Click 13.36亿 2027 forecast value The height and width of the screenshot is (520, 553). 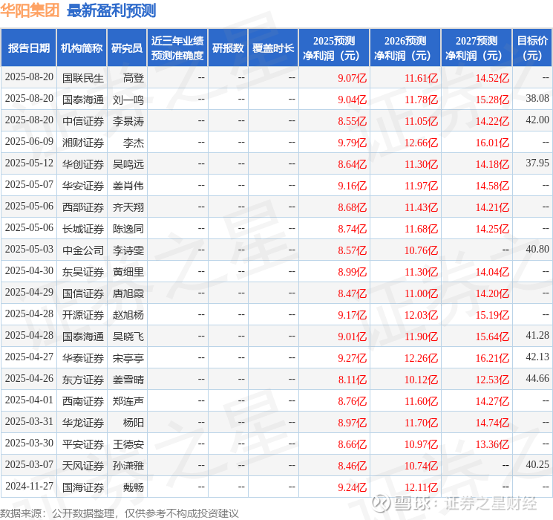pos(492,444)
